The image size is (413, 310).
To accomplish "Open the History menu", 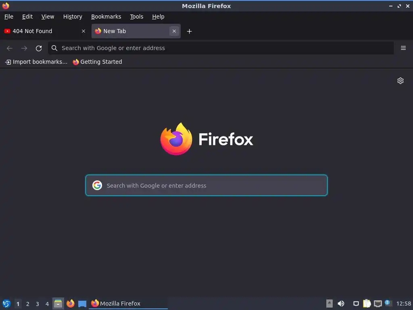I will (x=73, y=17).
